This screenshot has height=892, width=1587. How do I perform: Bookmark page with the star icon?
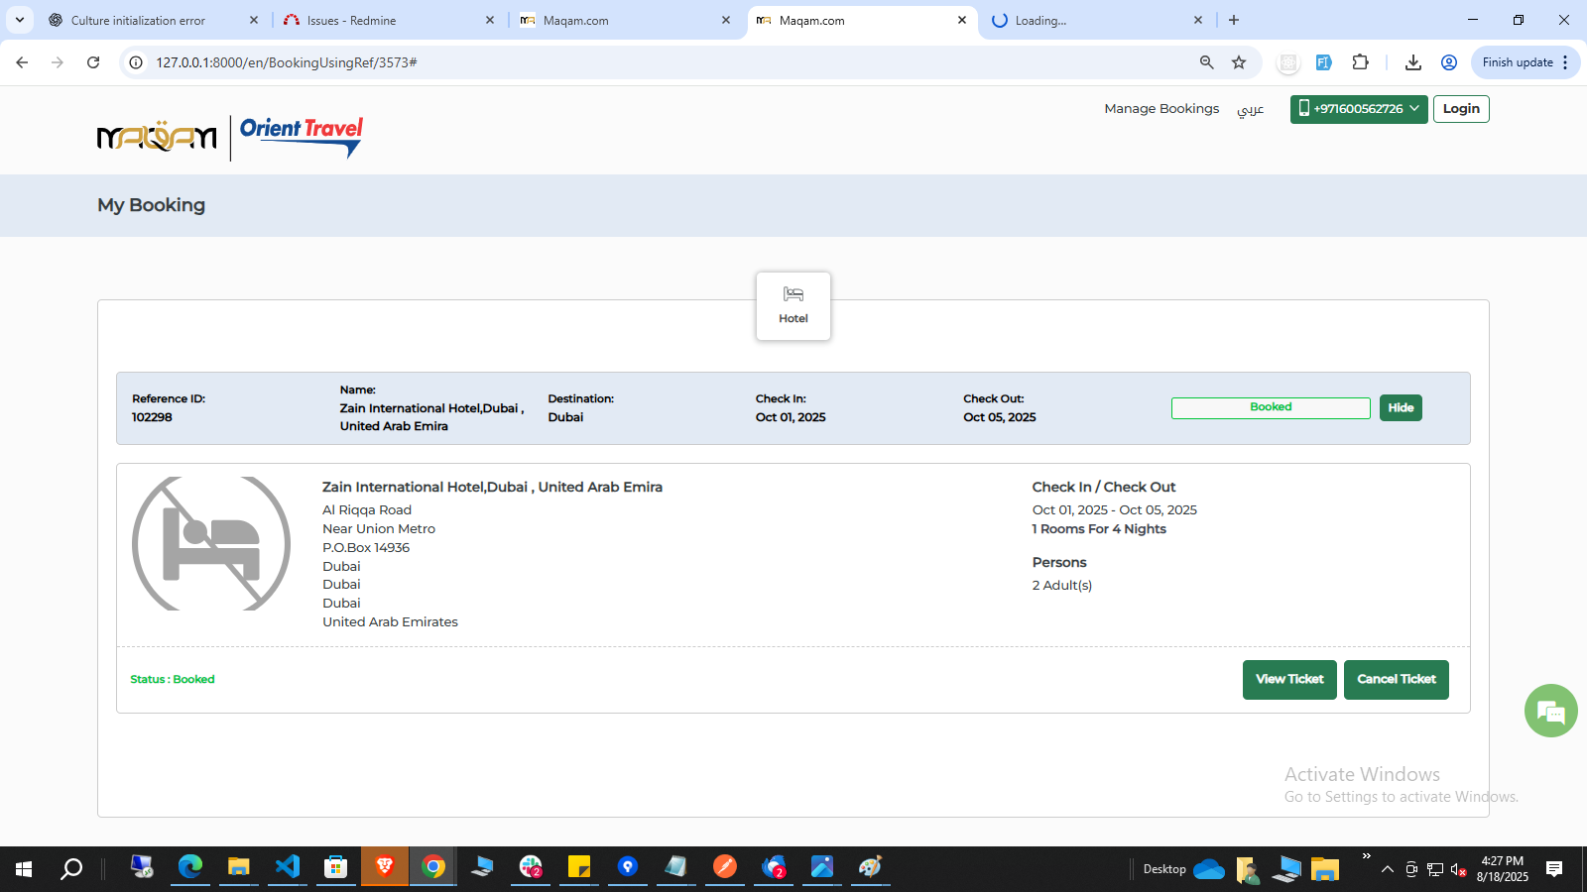(1239, 62)
